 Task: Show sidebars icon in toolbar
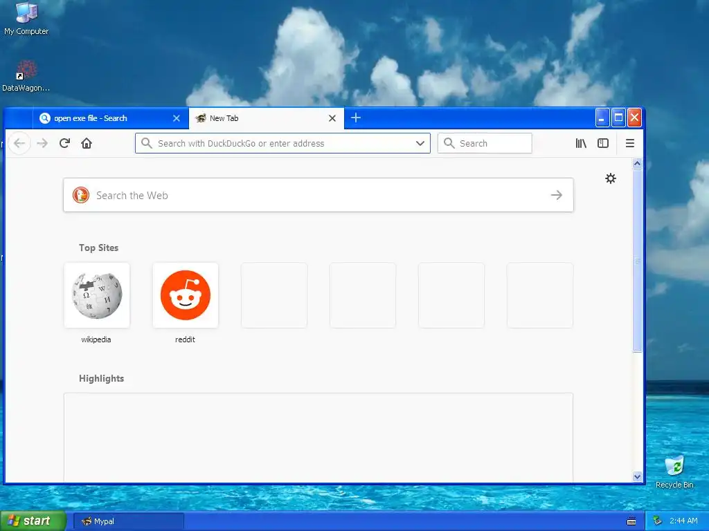(x=603, y=144)
